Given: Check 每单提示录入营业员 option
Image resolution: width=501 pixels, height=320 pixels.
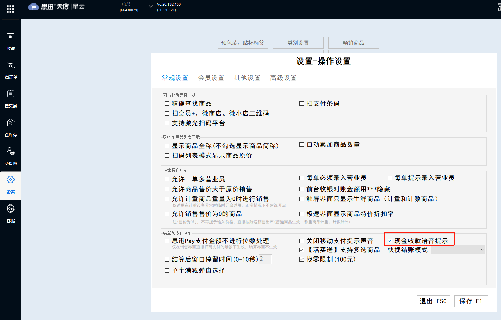Looking at the screenshot, I should (x=390, y=178).
